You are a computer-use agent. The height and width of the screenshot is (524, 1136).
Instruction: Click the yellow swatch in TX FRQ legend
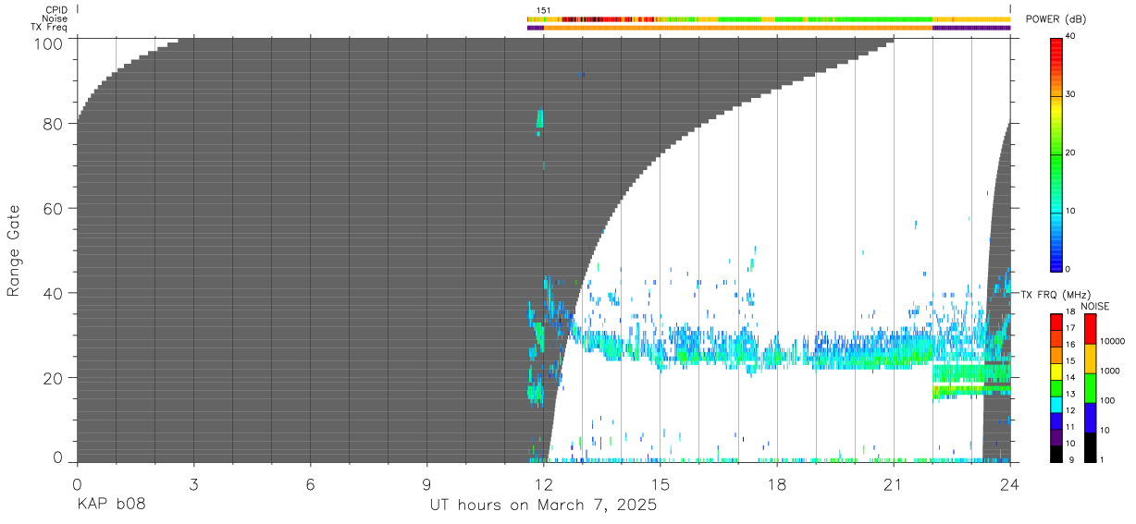point(1056,372)
